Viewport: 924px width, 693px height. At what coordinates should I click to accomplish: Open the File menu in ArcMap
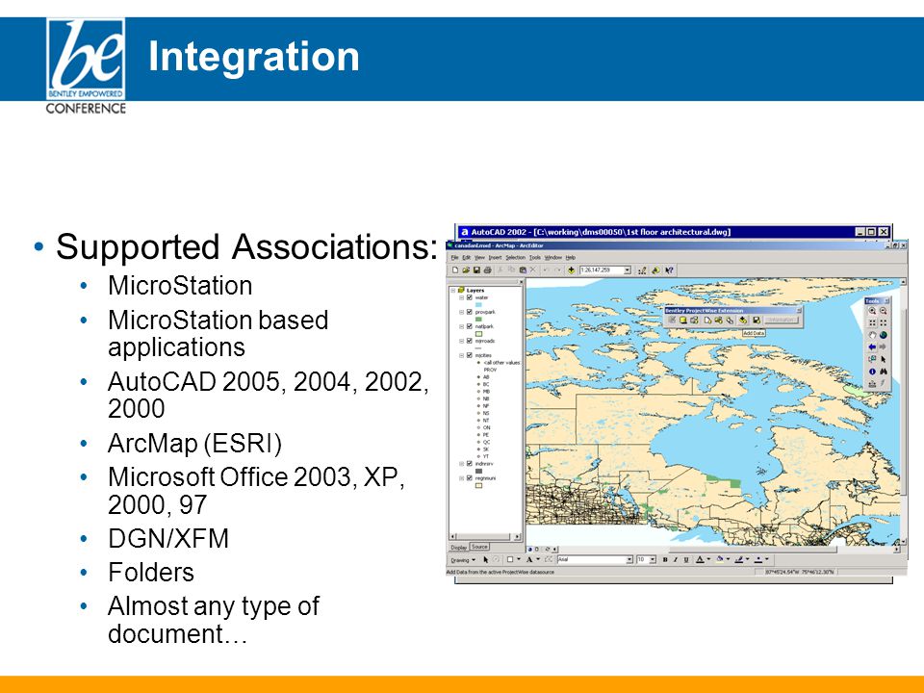[454, 258]
